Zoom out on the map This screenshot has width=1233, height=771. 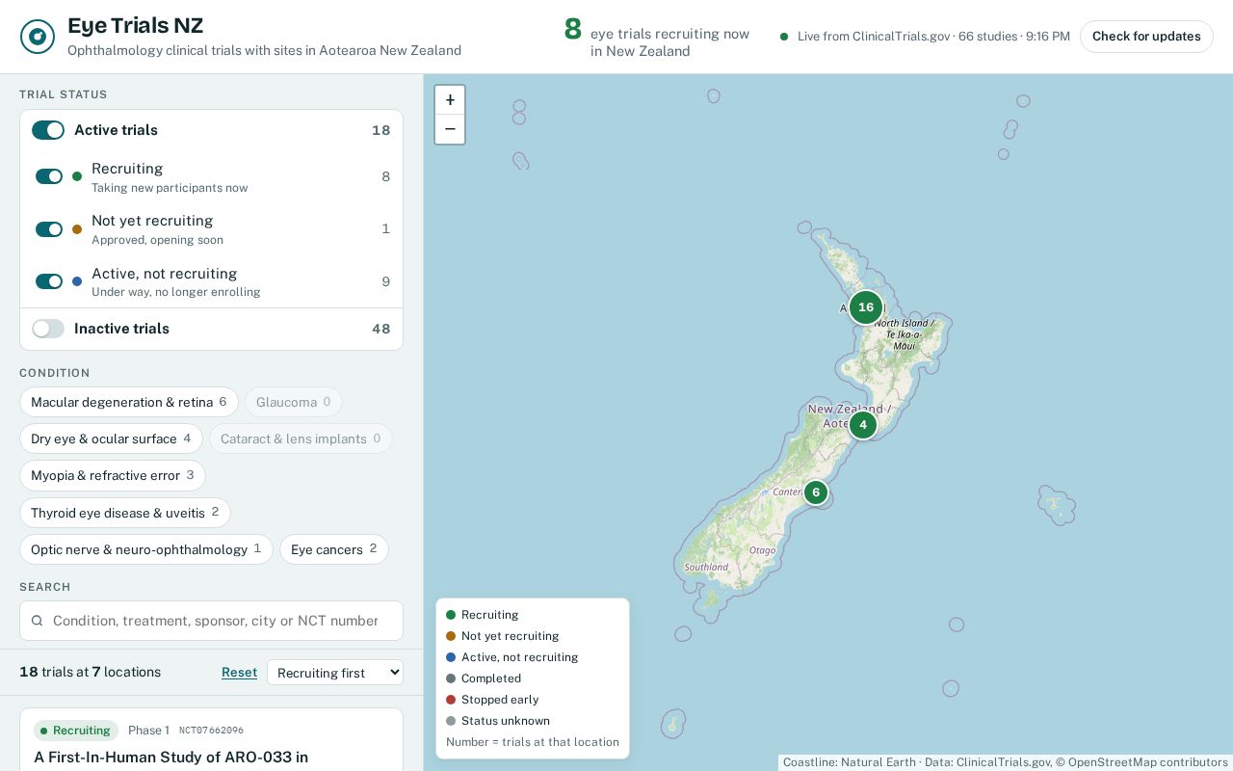tap(450, 129)
